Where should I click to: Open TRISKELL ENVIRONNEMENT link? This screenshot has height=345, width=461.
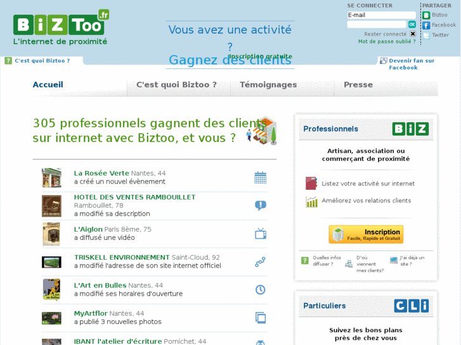click(122, 258)
